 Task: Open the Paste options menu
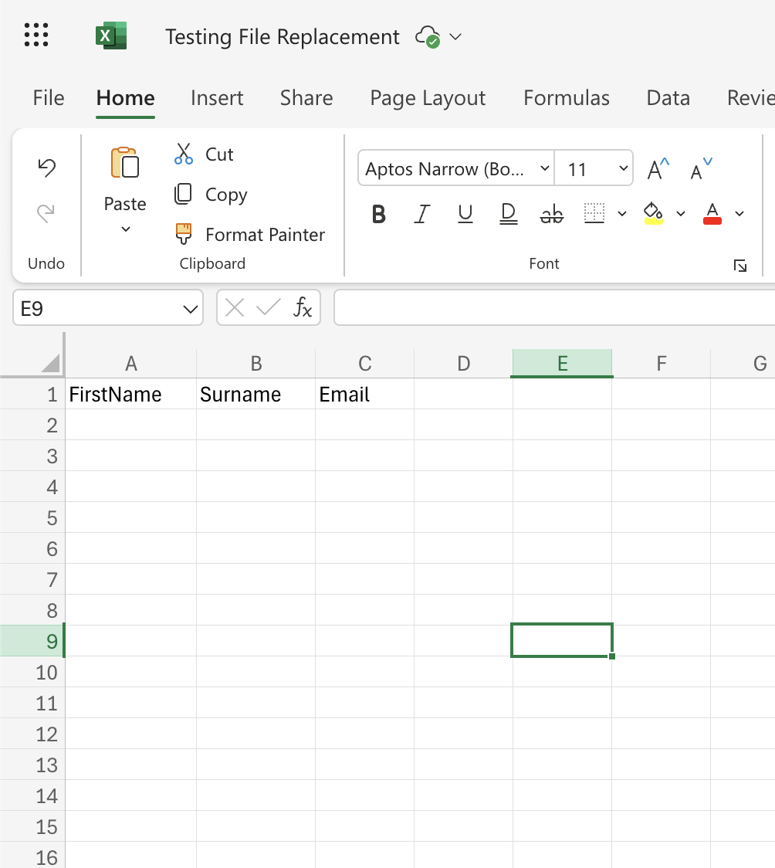(x=124, y=228)
